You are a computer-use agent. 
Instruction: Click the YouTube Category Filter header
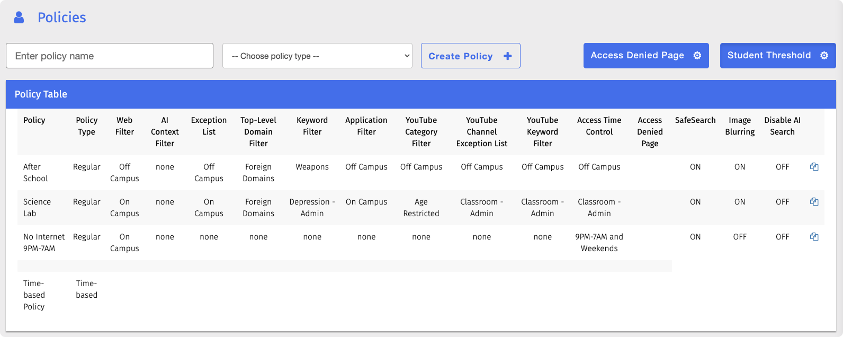point(421,132)
